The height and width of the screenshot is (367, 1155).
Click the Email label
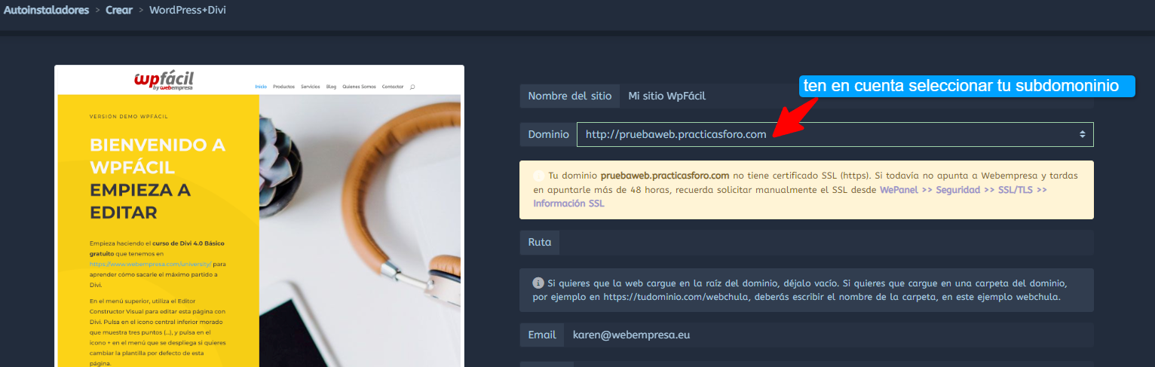click(542, 335)
